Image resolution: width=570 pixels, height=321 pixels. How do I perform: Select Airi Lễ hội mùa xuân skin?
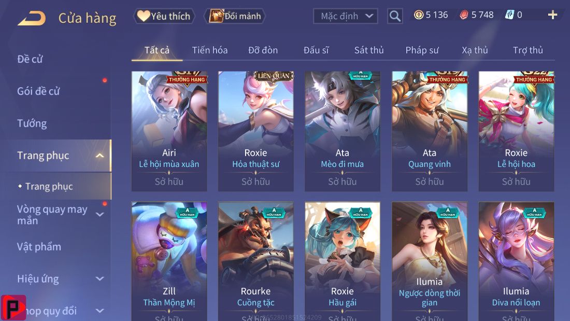pos(169,131)
